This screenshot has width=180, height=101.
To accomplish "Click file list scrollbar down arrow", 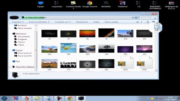I will point(156,70).
